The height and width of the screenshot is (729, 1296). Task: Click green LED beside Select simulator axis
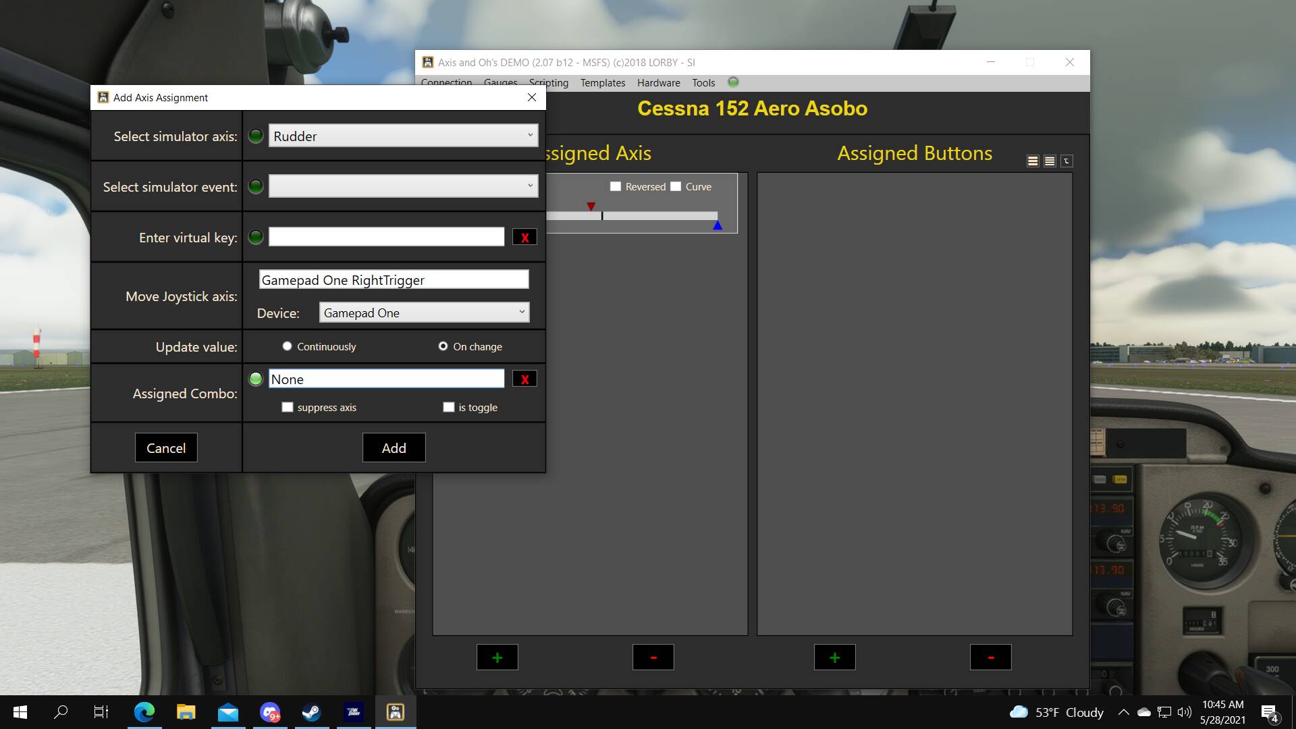pos(256,136)
